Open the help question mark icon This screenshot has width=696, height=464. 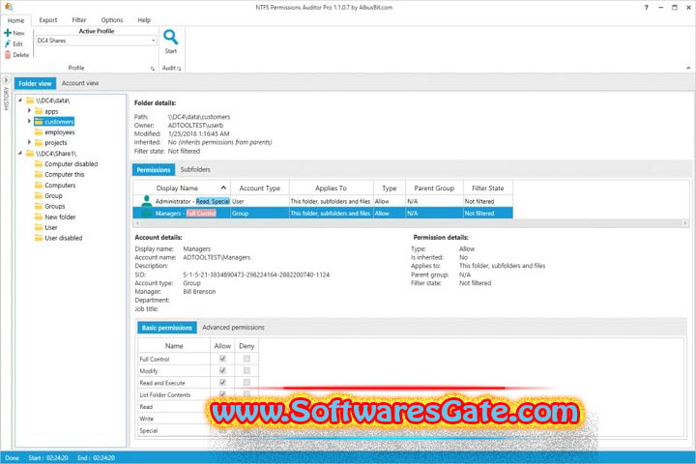[647, 8]
